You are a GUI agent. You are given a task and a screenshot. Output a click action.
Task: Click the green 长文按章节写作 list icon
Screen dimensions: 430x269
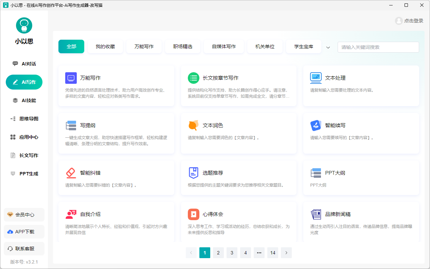point(194,78)
